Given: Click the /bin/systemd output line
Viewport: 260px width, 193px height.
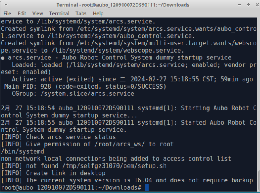Looking at the screenshot, I should pos(22,152).
